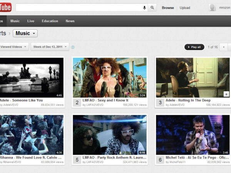Open the Live tab
The height and width of the screenshot is (173, 231).
point(31,21)
